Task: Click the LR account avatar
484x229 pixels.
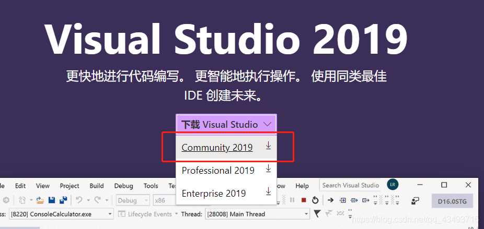Action: click(393, 185)
